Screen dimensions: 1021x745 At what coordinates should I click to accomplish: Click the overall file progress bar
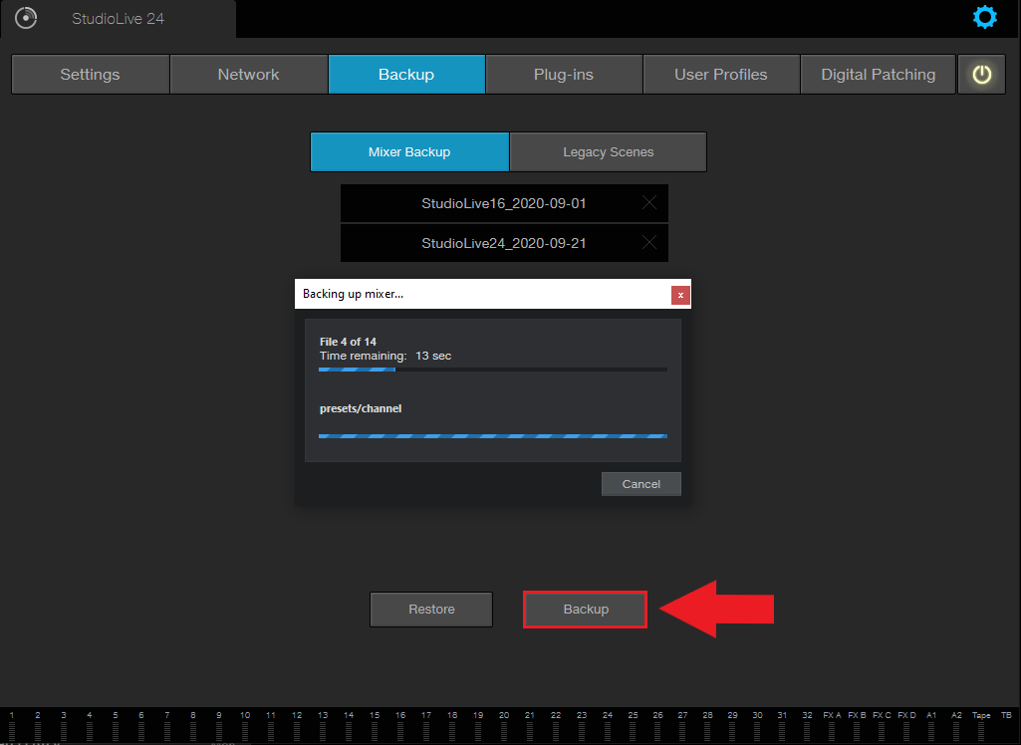click(493, 370)
